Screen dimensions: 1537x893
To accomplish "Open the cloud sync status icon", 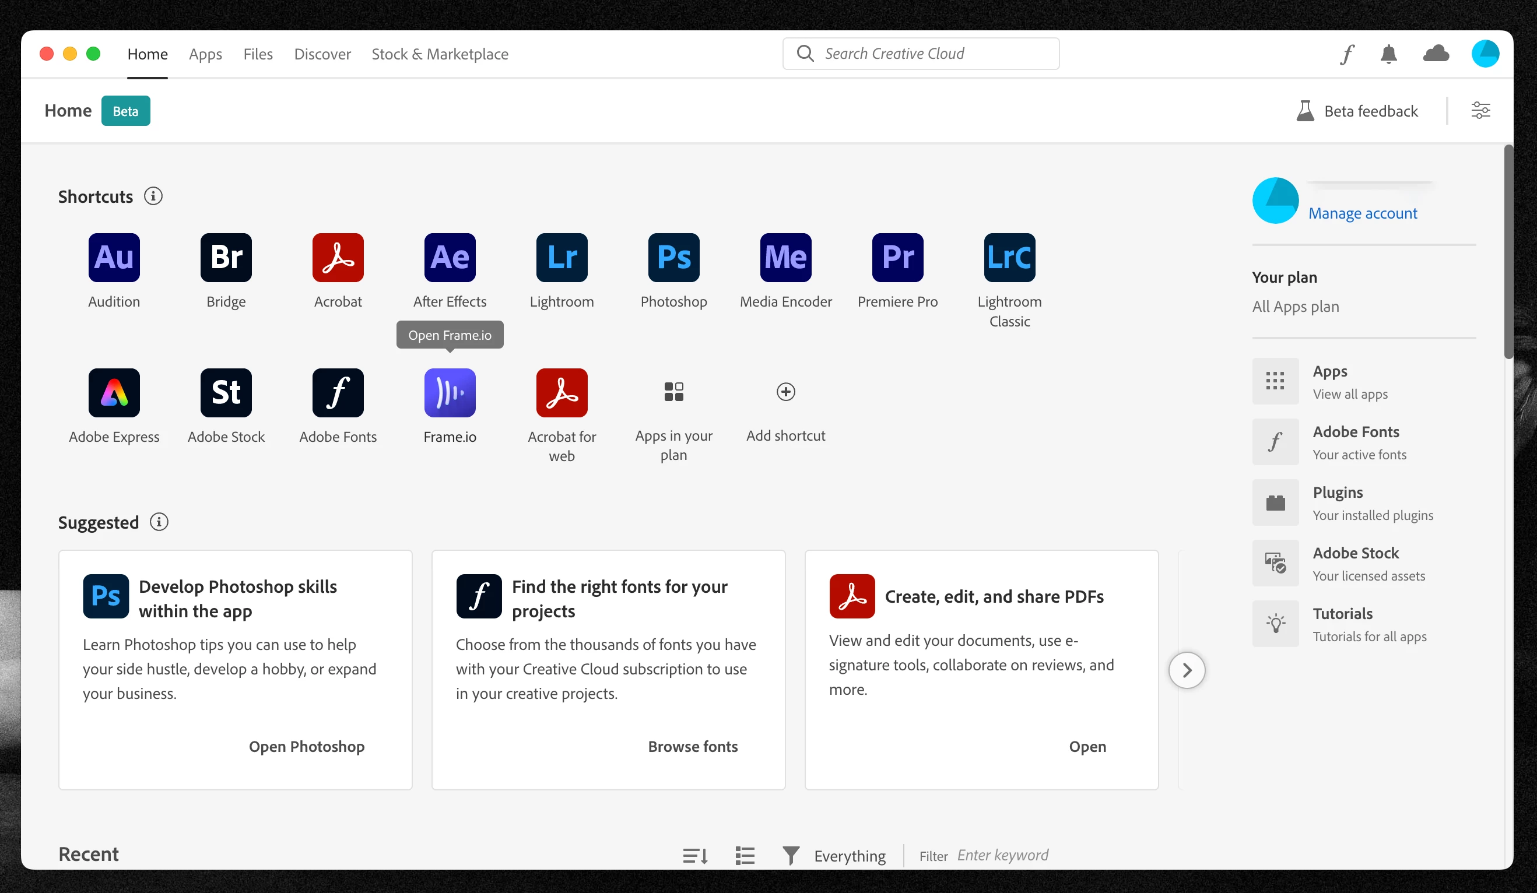I will (x=1436, y=54).
